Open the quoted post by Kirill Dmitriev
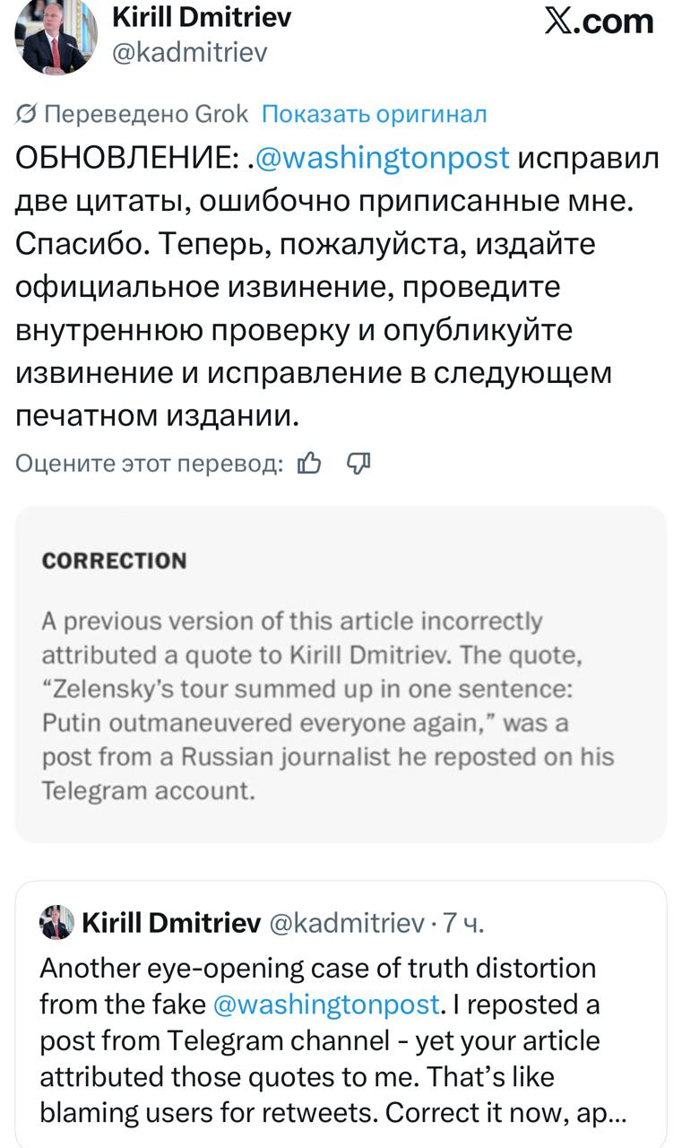 (x=341, y=1058)
